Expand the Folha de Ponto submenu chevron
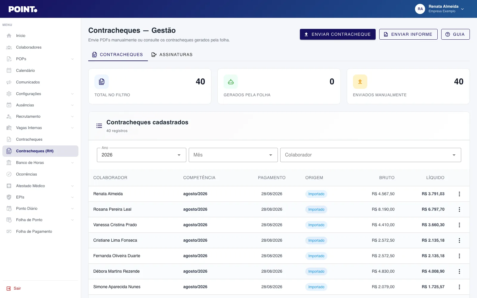Image resolution: width=477 pixels, height=298 pixels. tap(72, 220)
